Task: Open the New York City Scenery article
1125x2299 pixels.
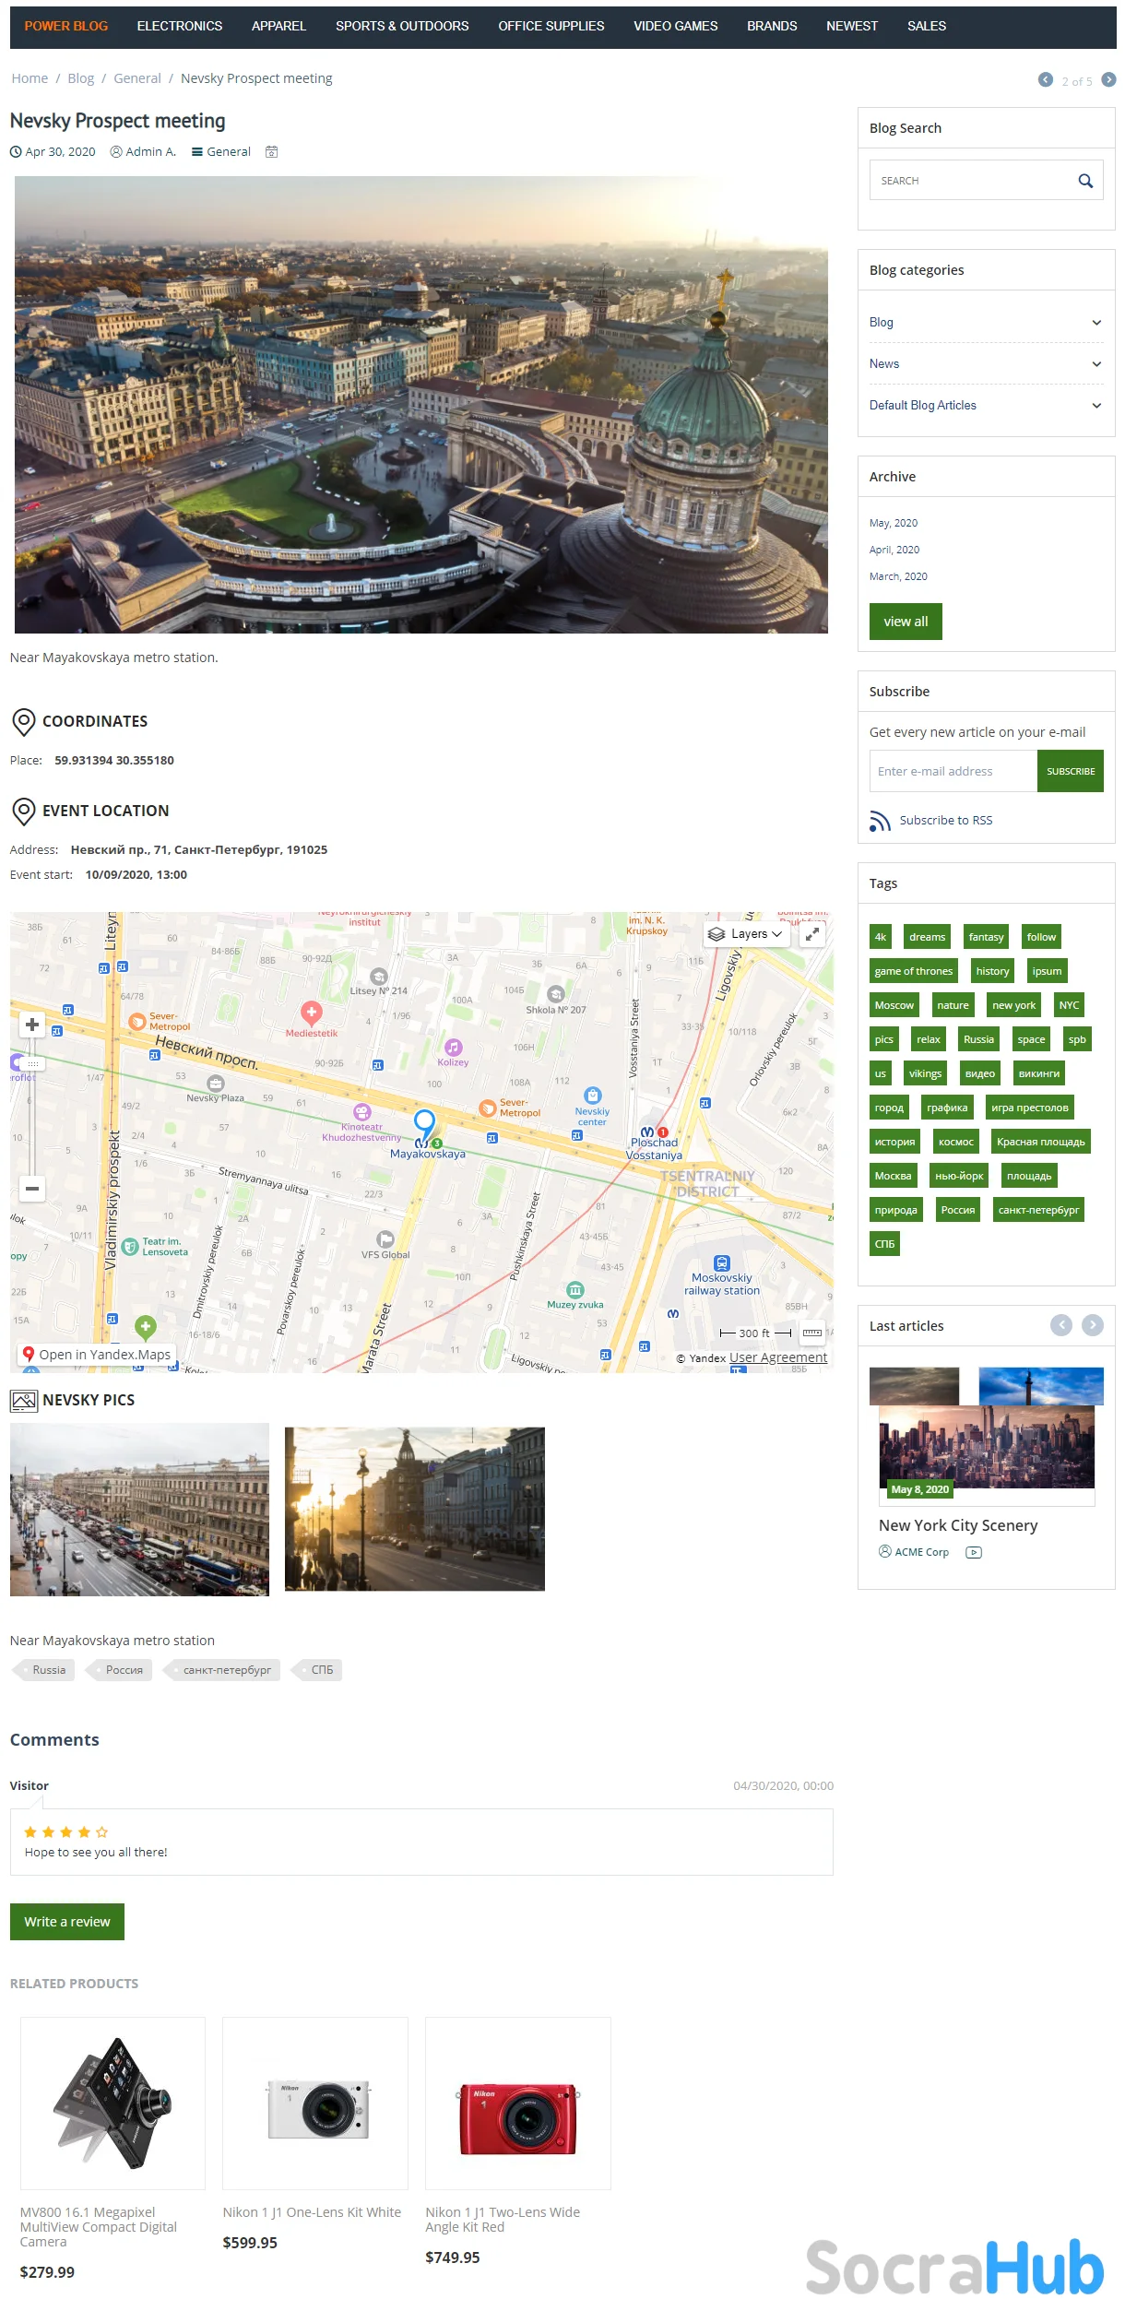Action: 958,1526
